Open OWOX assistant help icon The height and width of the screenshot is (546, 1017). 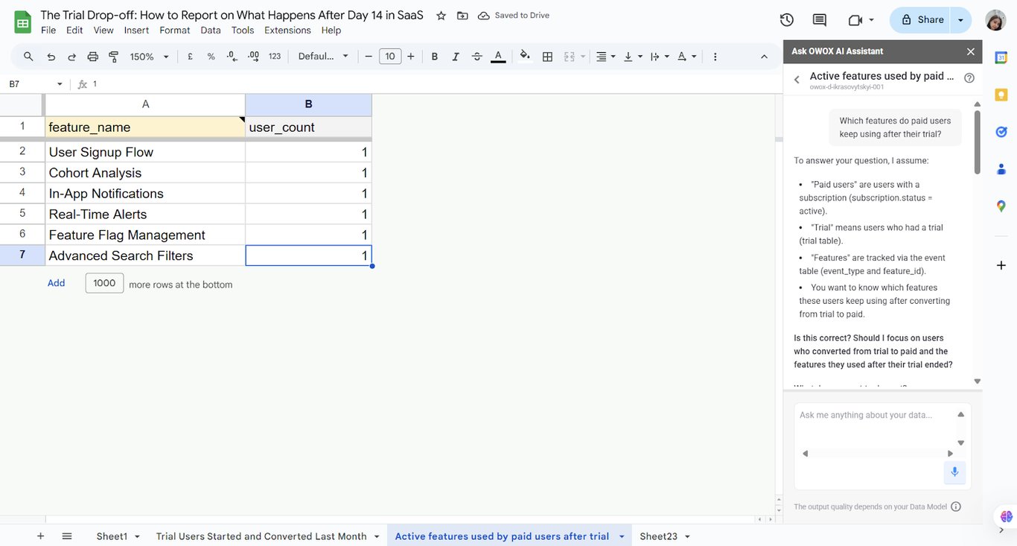(969, 77)
